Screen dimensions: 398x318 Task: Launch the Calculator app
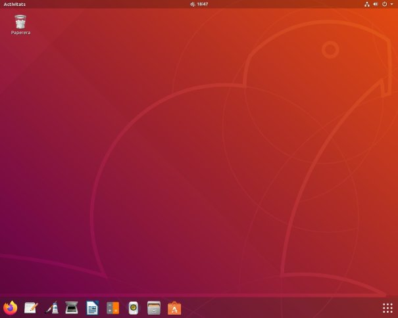pos(113,308)
